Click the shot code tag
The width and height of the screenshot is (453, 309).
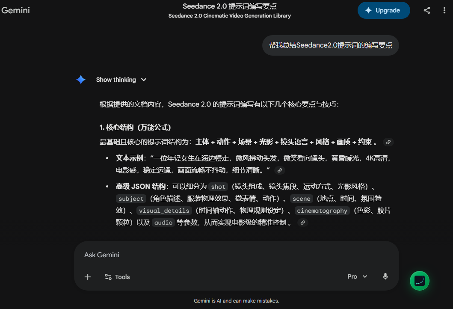pos(218,187)
